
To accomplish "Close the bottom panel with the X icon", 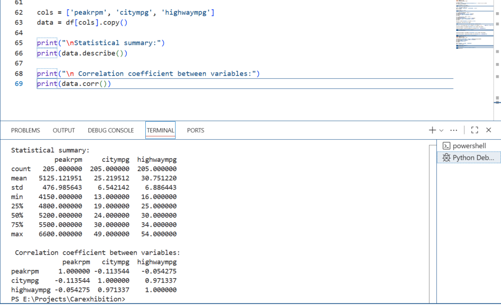I will coord(488,130).
